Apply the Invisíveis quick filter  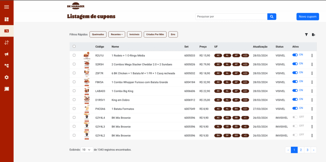pyautogui.click(x=134, y=34)
